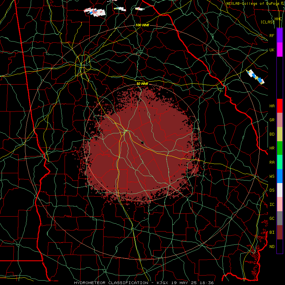
Task: Click the GR pink-brown legend swatch
Action: point(280,120)
